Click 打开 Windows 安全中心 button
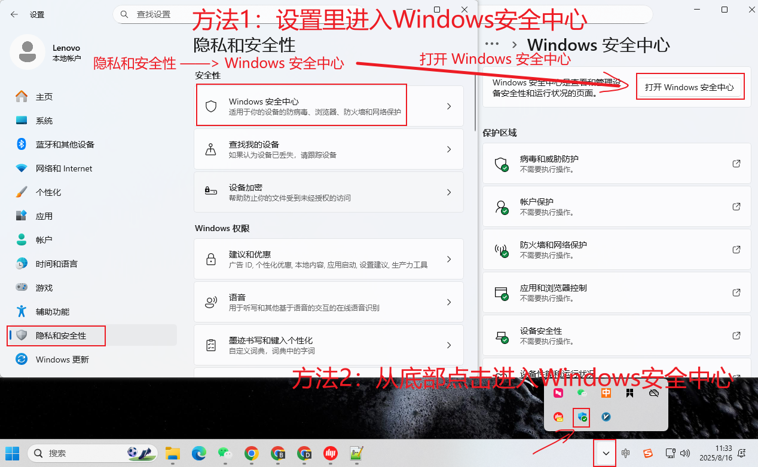Image resolution: width=758 pixels, height=467 pixels. click(x=689, y=87)
